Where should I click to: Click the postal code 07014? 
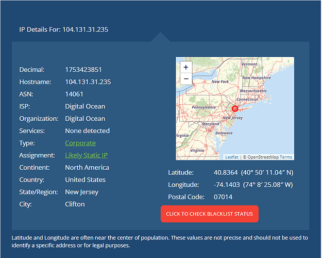[x=223, y=197]
